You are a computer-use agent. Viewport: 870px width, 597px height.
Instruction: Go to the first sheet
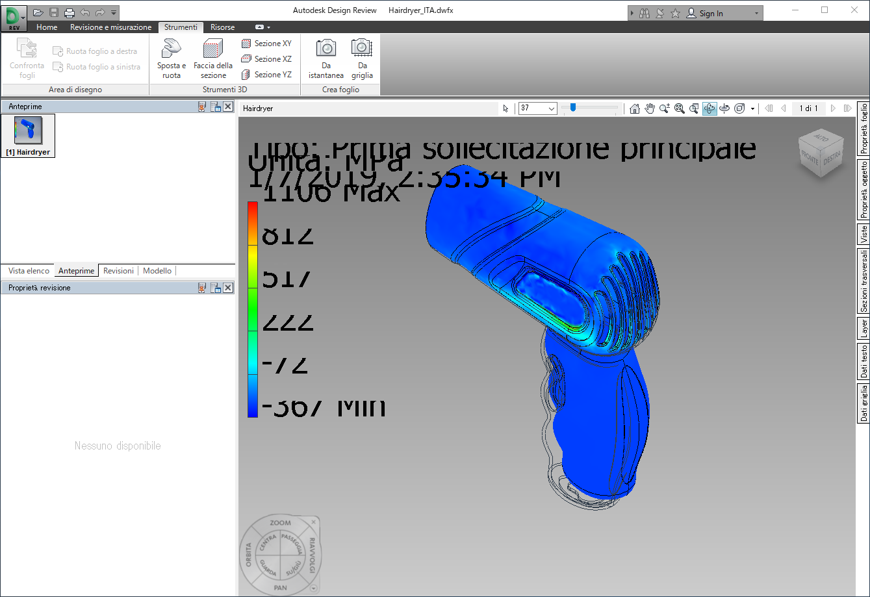click(x=769, y=108)
